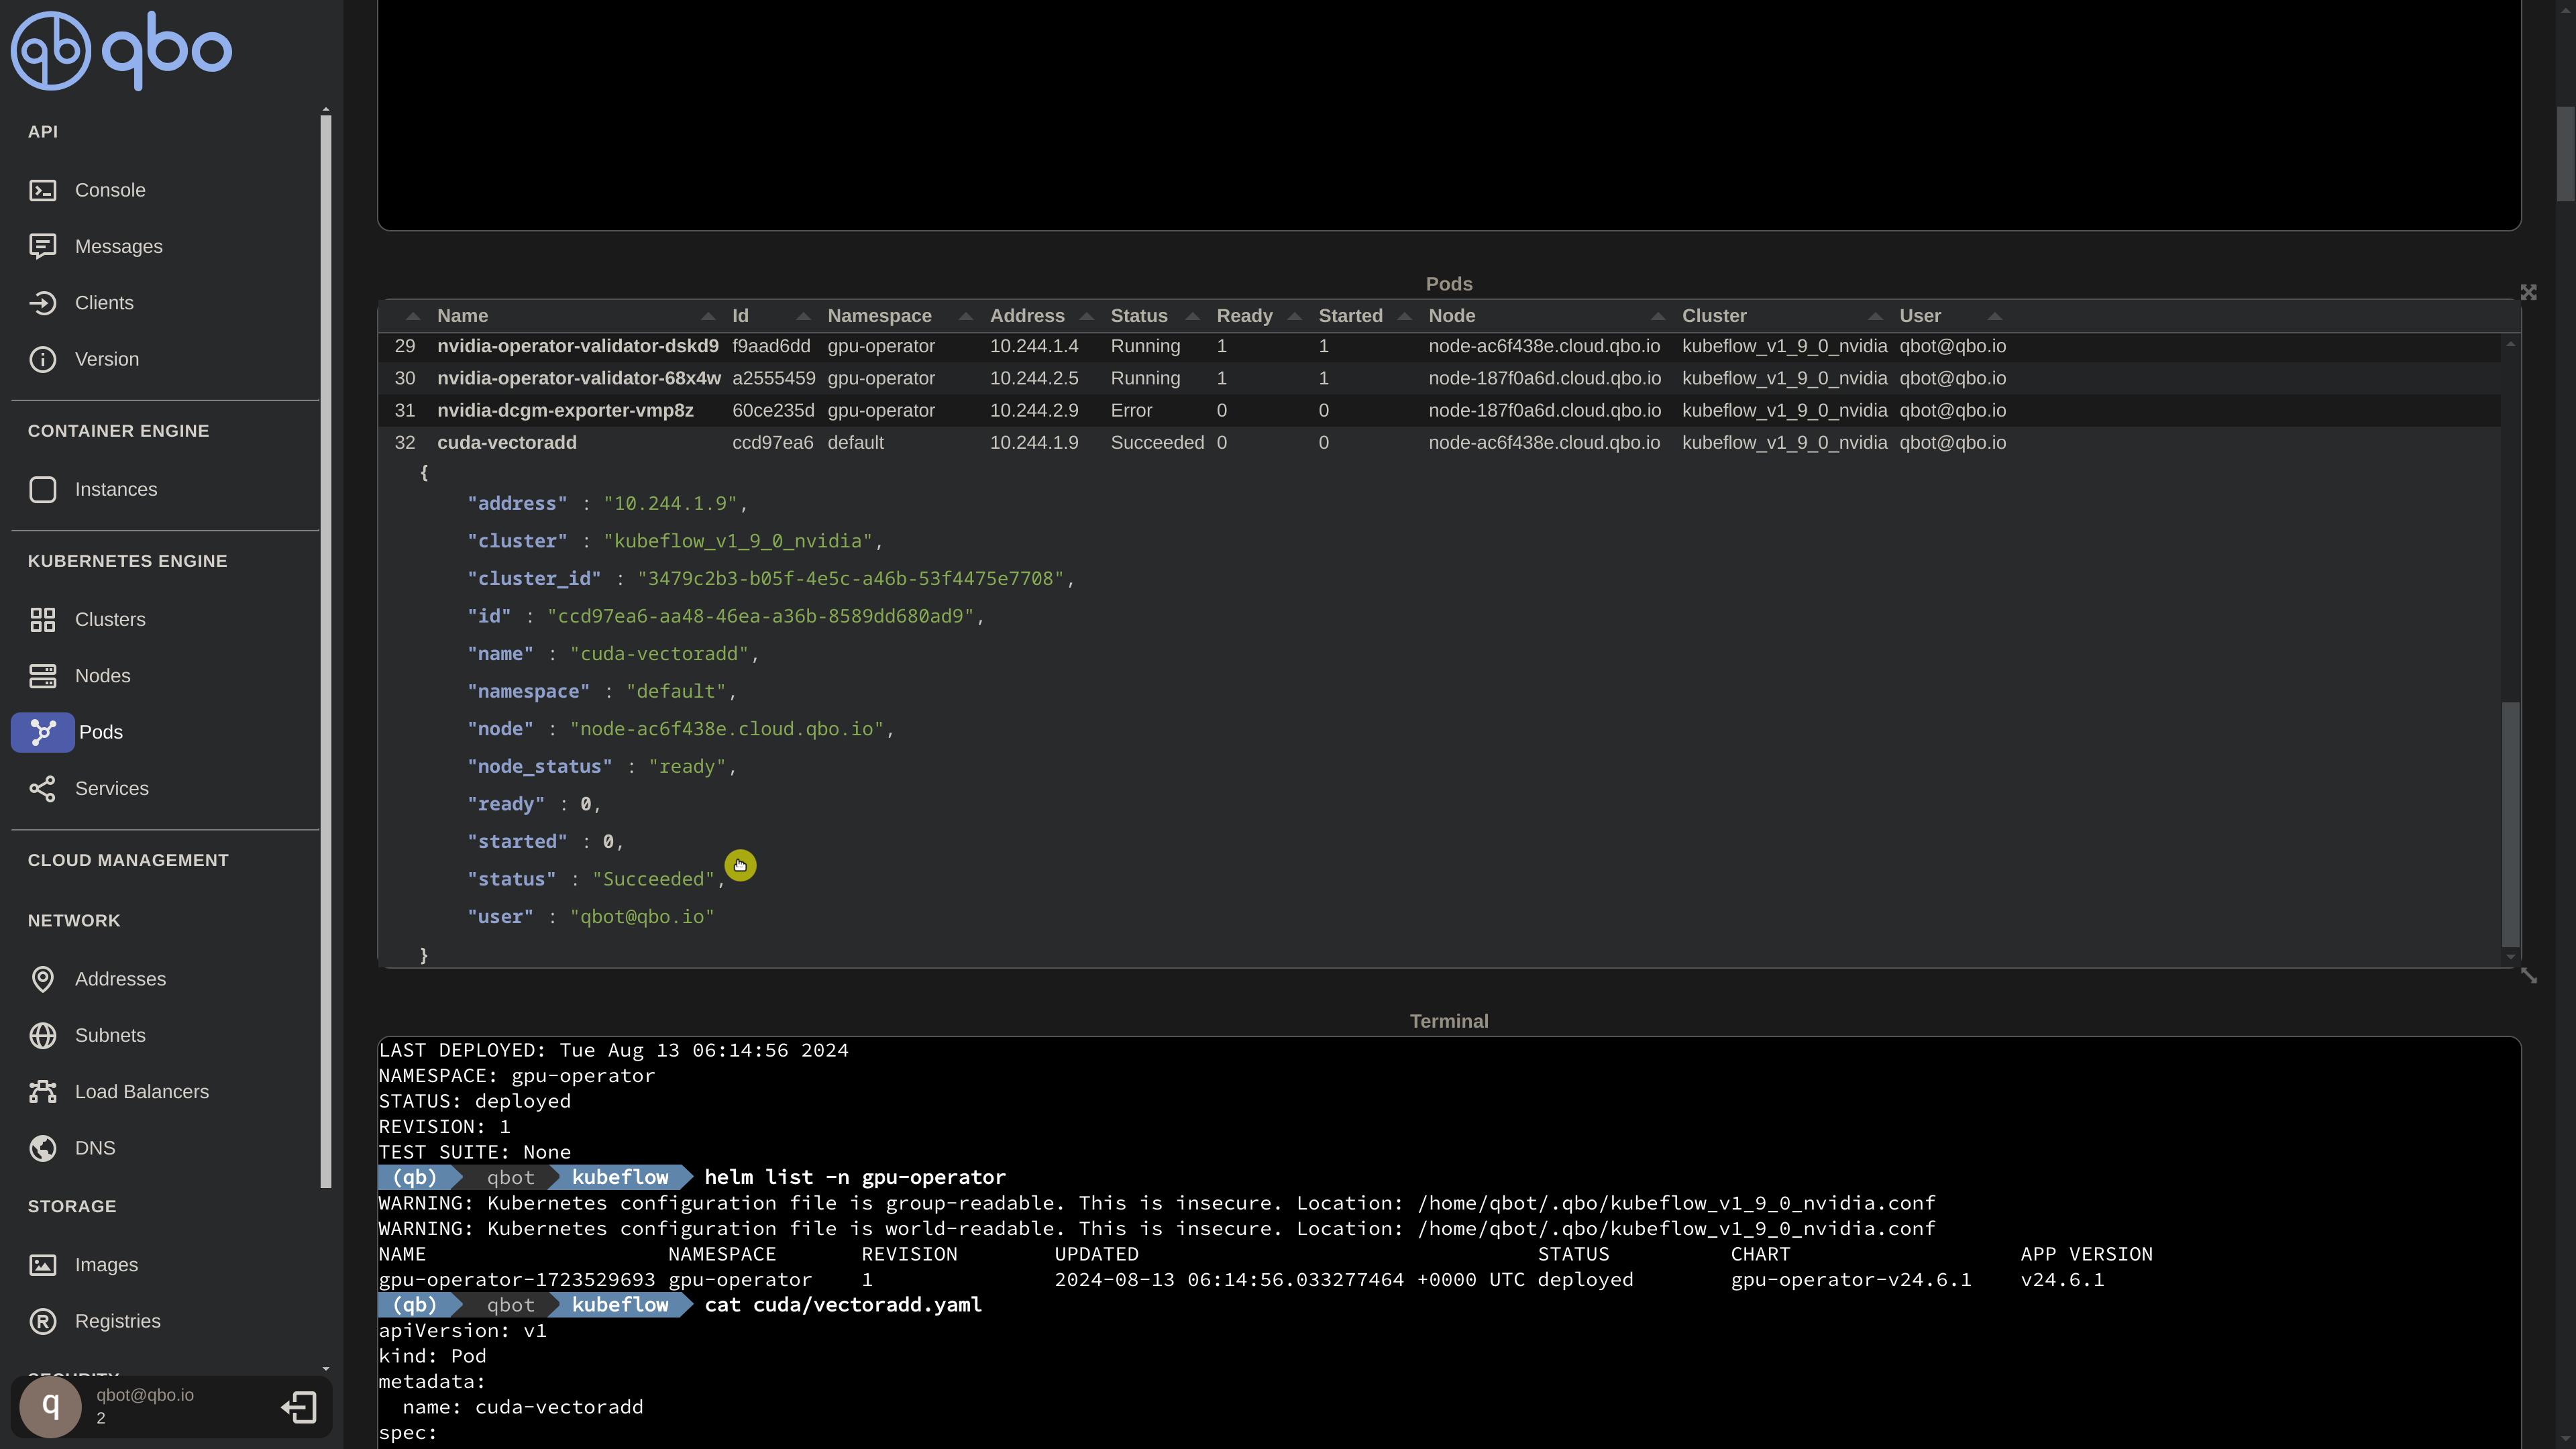Viewport: 2576px width, 1449px height.
Task: Click the Pods icon in sidebar
Action: point(44,731)
